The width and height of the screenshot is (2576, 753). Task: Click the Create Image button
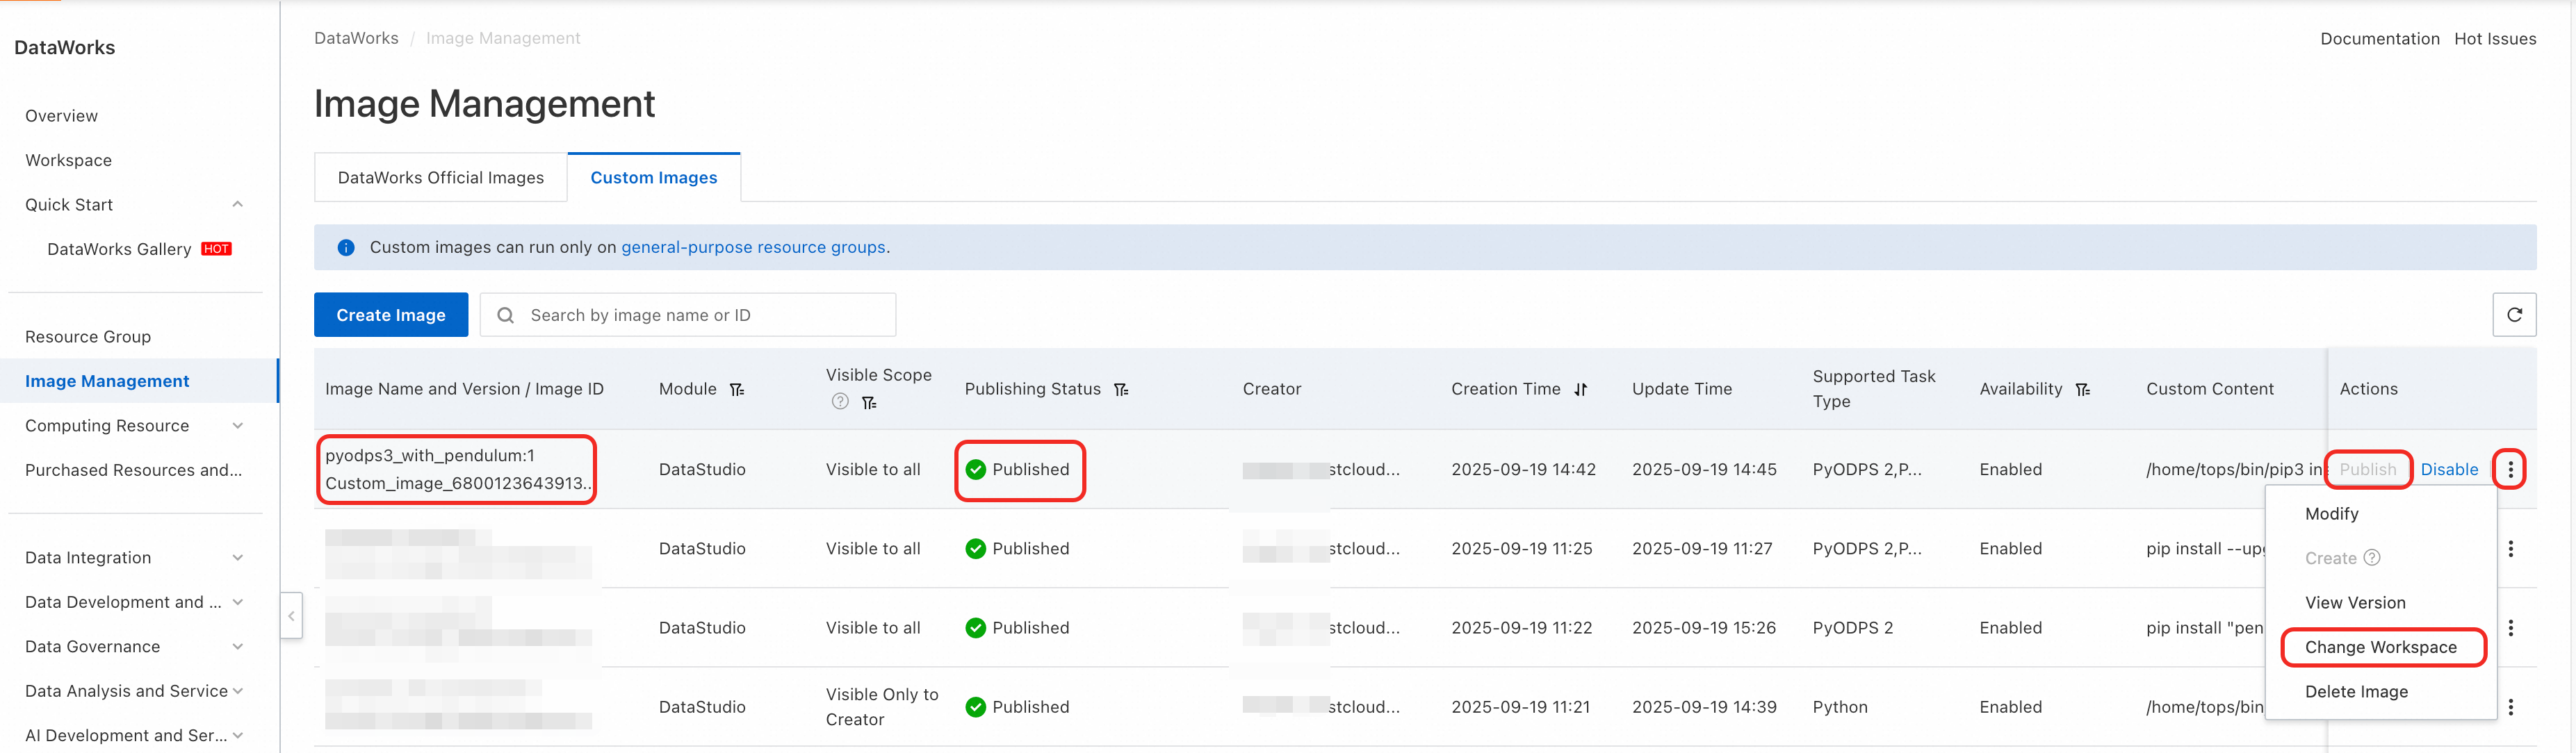pos(391,315)
